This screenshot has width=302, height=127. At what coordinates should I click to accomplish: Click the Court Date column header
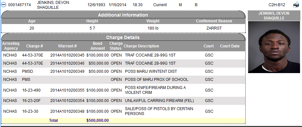(x=230, y=46)
